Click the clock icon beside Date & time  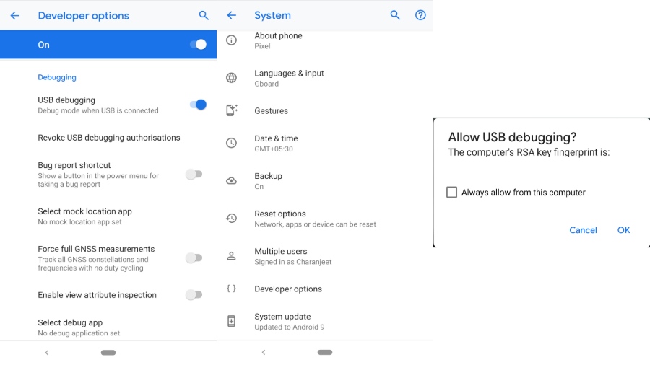point(231,143)
